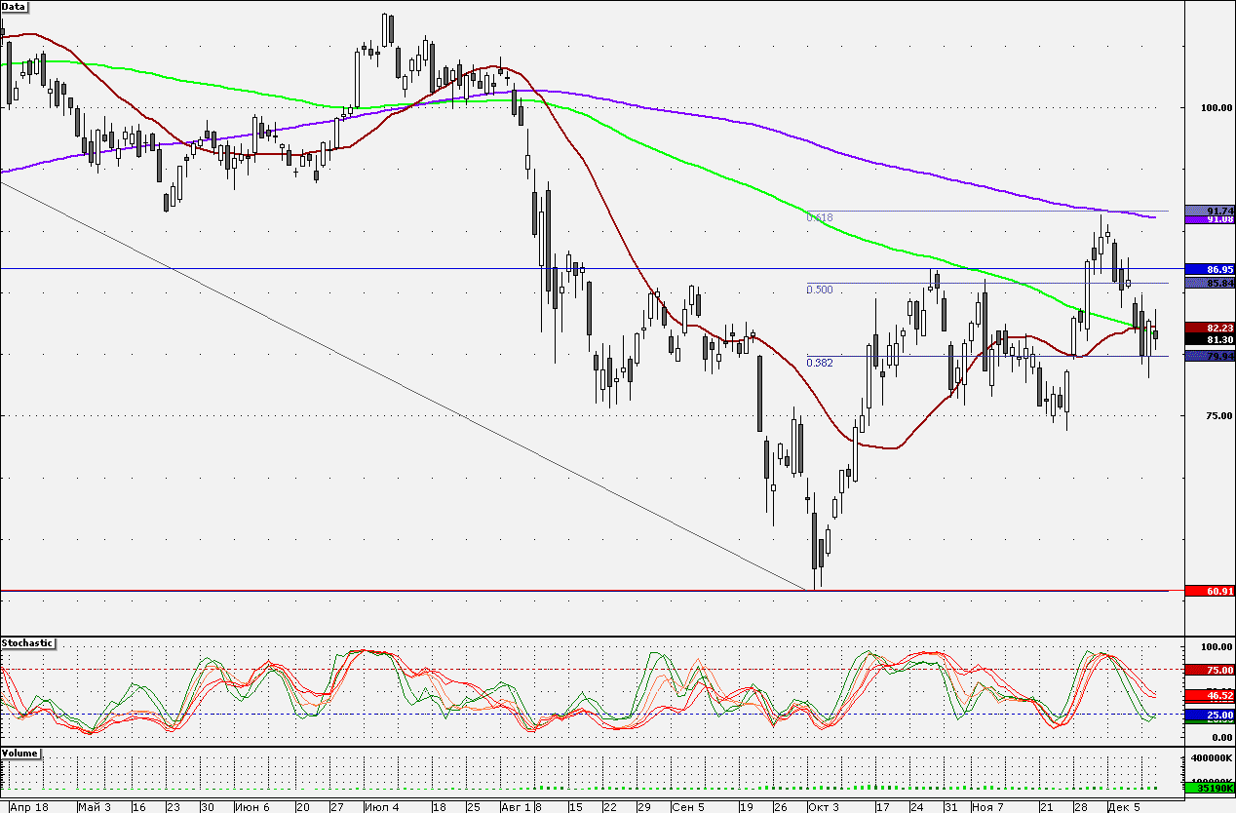The height and width of the screenshot is (813, 1236).
Task: Click the blue 25.00 stochastic level tag
Action: (1210, 715)
